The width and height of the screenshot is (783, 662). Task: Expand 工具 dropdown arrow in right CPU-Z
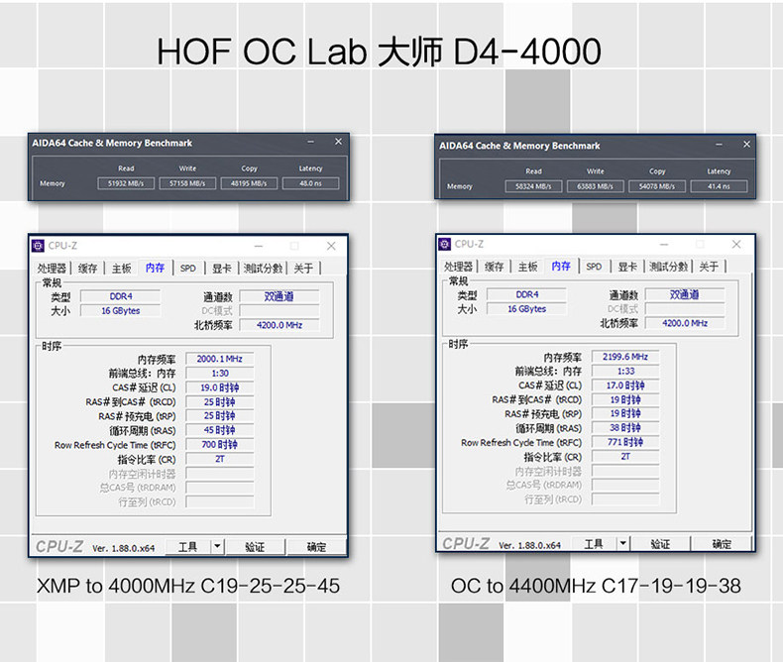pos(623,544)
